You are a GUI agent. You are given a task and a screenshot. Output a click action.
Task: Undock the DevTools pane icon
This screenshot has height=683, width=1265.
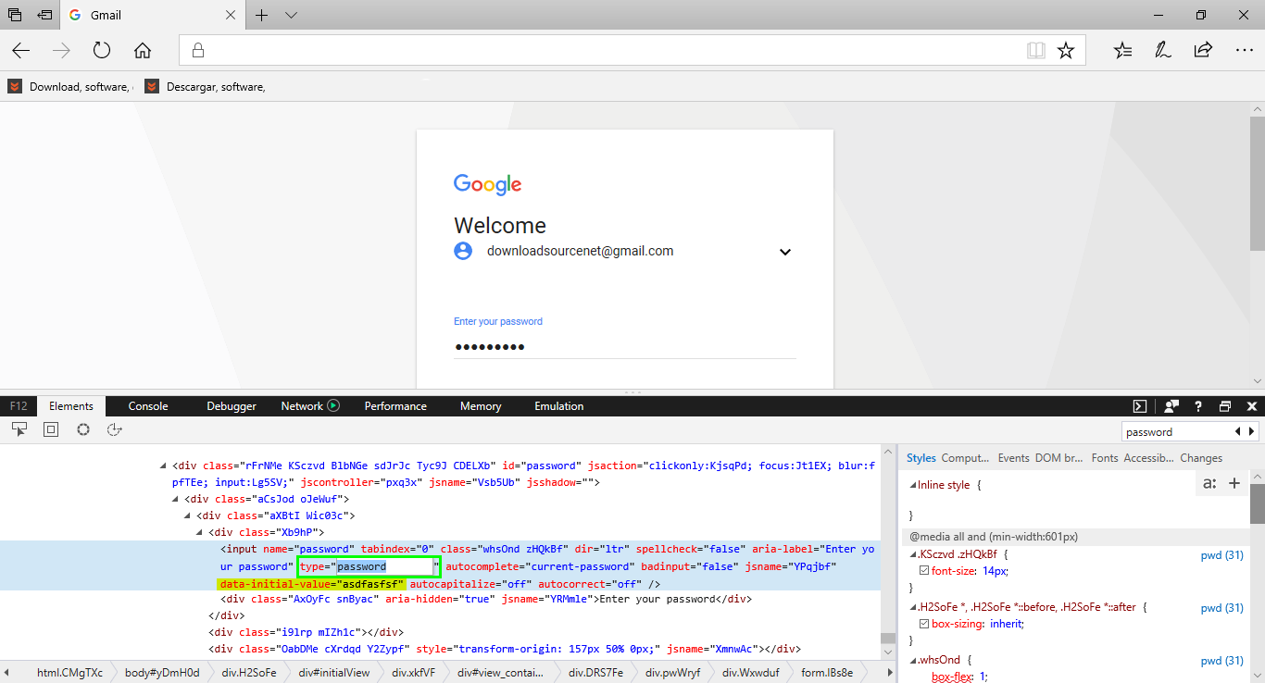click(x=1225, y=406)
